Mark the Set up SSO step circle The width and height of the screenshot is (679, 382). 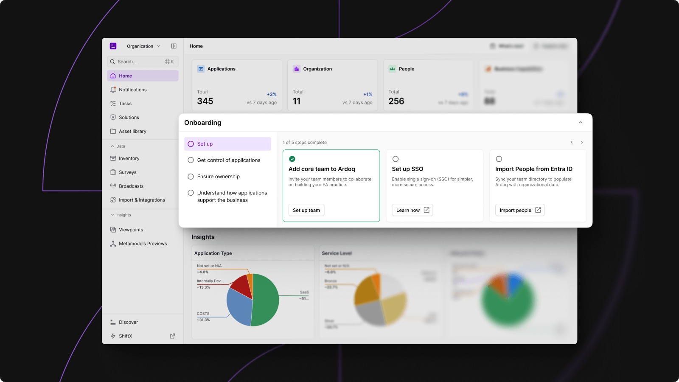[x=396, y=159]
